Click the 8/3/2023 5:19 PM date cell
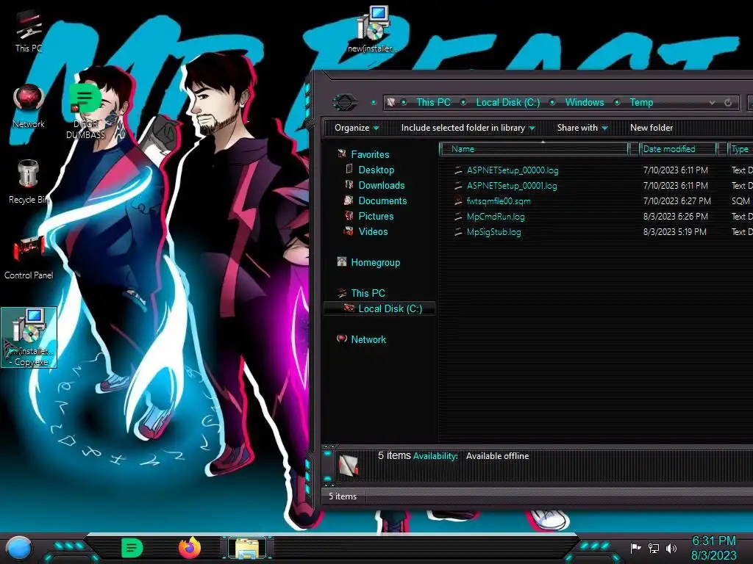The width and height of the screenshot is (753, 564). point(675,231)
